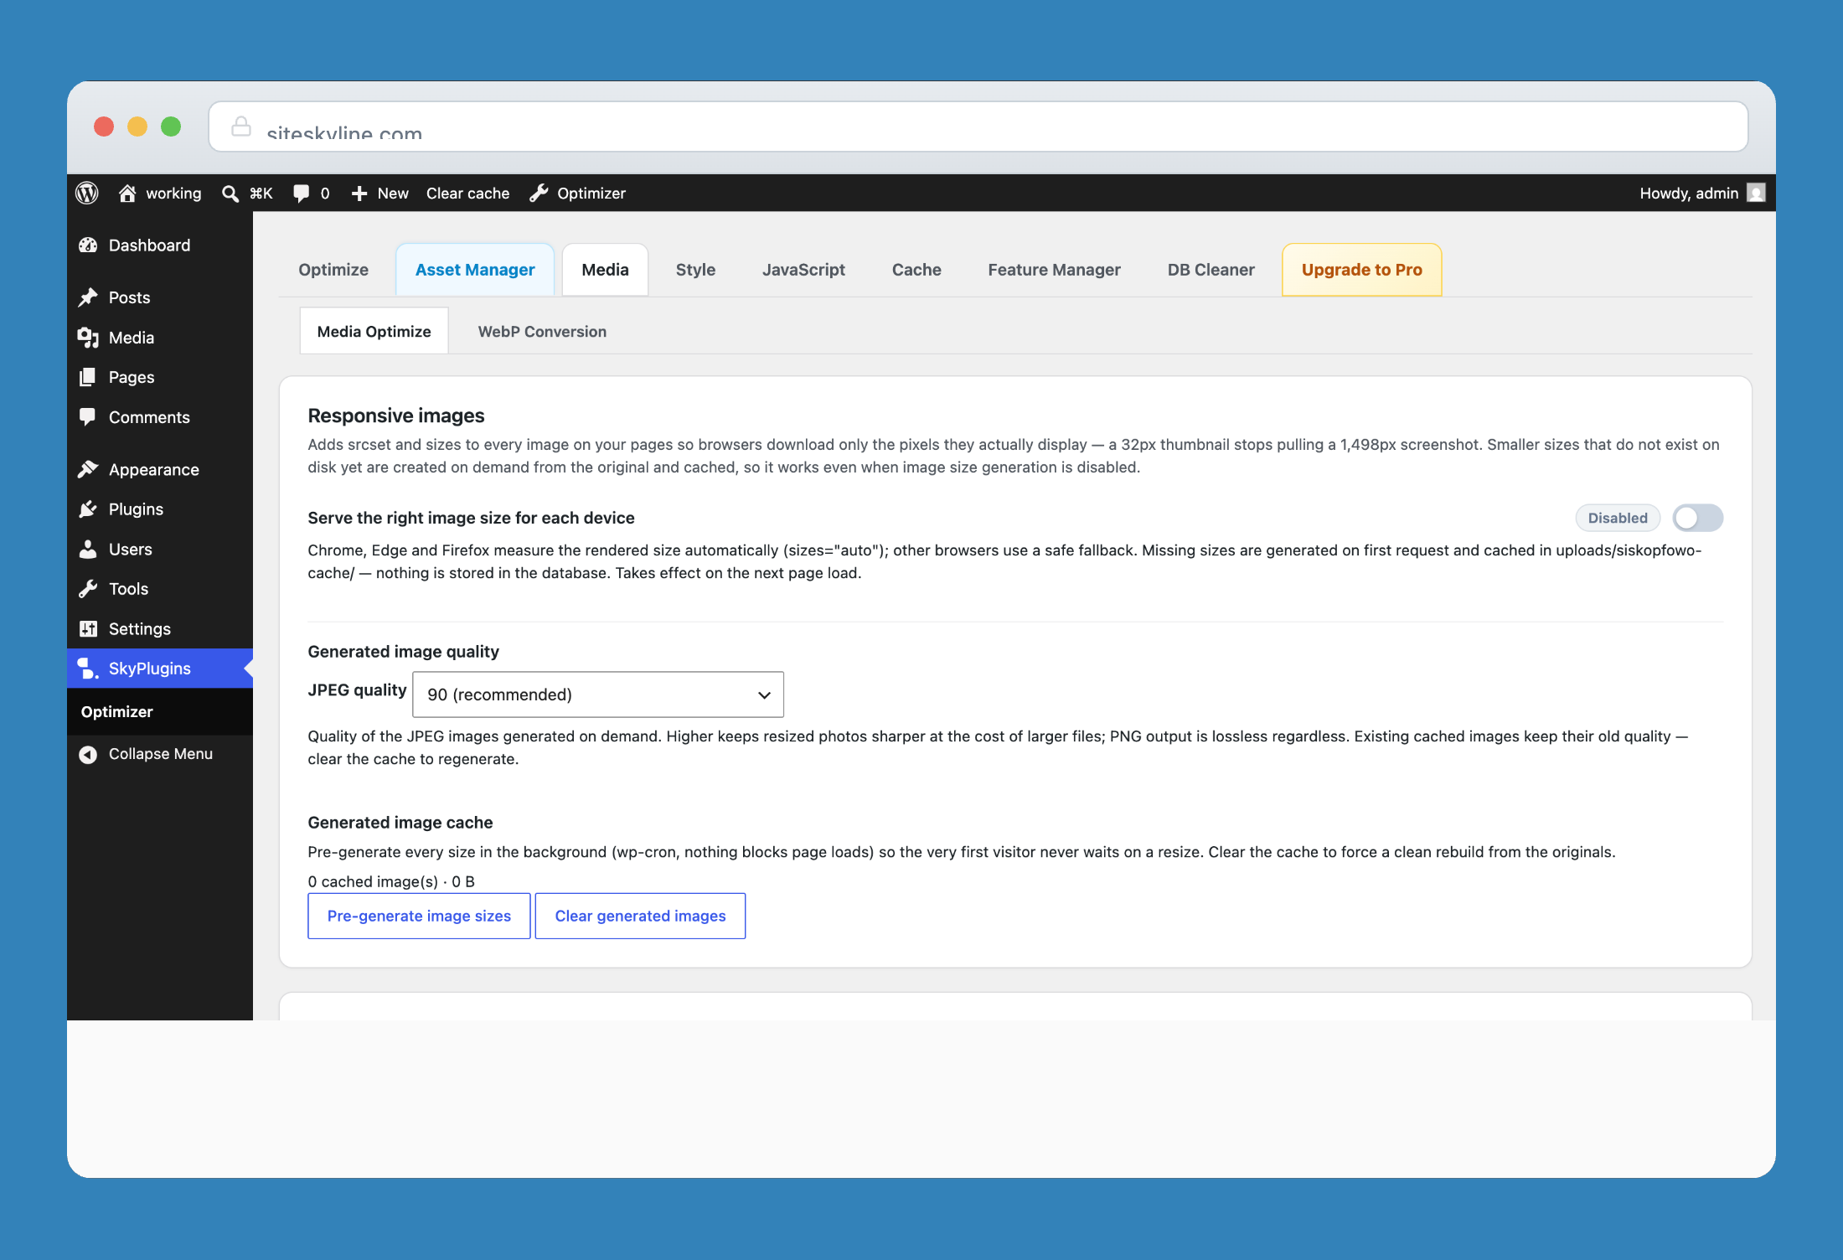Click the browser address bar
Screen dimensions: 1843x1260
[978, 127]
